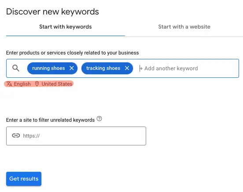Open help tooltip for site filter
The height and width of the screenshot is (192, 243).
coord(99,119)
